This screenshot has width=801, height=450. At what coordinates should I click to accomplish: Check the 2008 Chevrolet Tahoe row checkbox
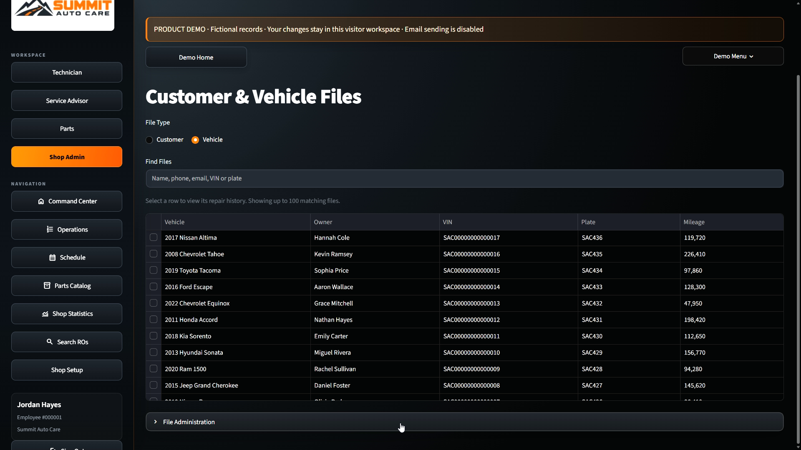(154, 254)
